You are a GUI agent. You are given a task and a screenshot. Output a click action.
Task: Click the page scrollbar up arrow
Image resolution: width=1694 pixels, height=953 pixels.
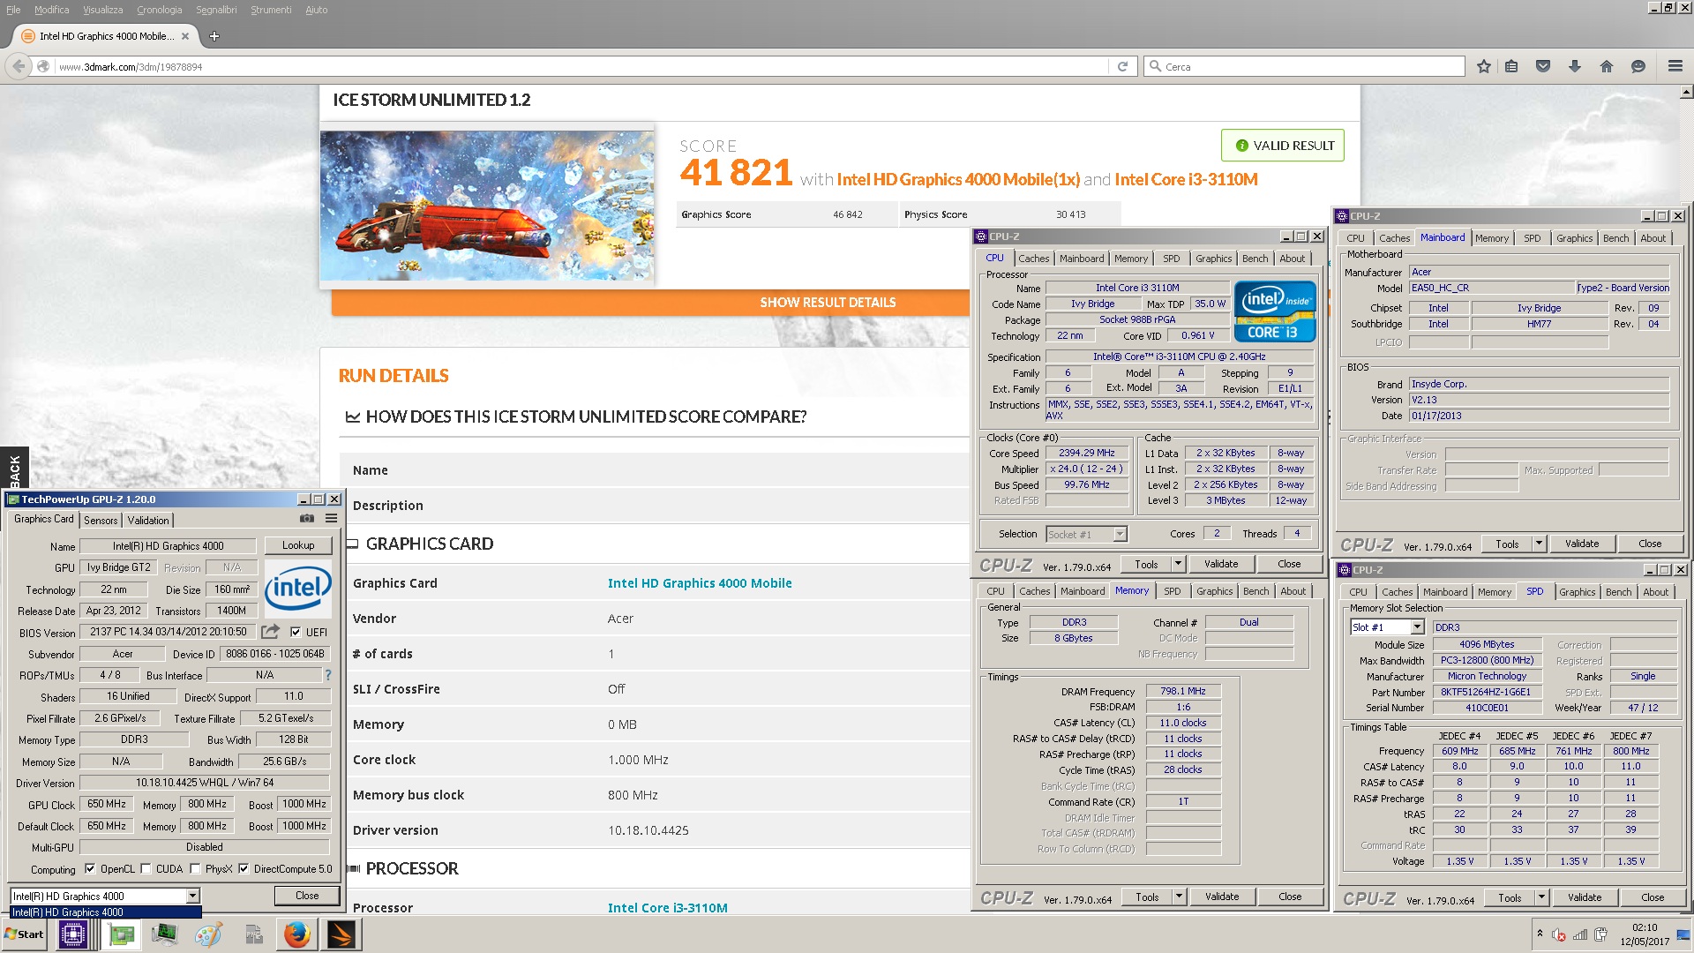[x=1686, y=92]
